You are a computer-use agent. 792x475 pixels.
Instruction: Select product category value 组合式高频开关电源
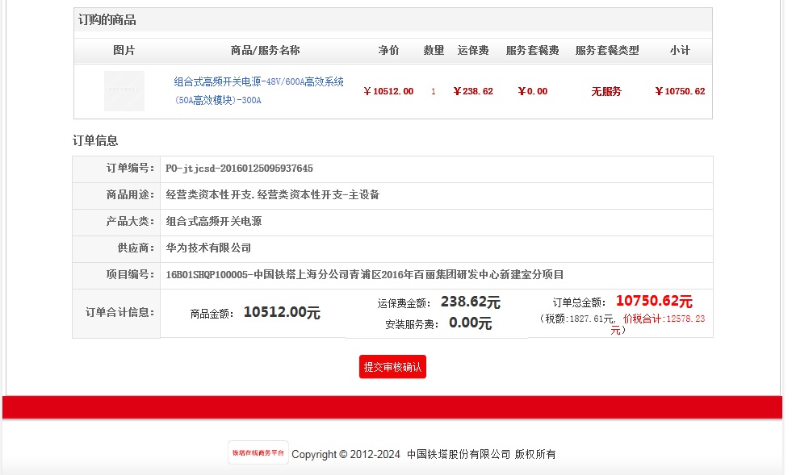pos(214,221)
